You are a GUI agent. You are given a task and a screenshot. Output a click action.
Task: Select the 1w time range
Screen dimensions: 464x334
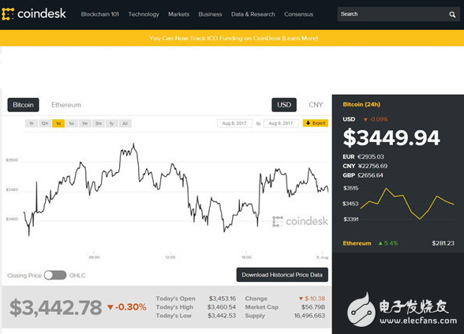point(72,123)
